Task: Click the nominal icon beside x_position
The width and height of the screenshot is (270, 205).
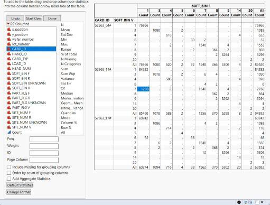Action: [9, 30]
